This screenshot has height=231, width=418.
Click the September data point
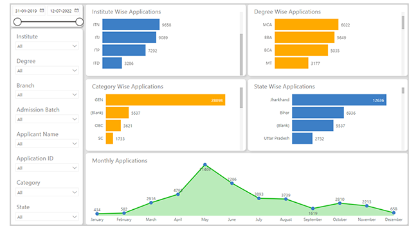[313, 209]
